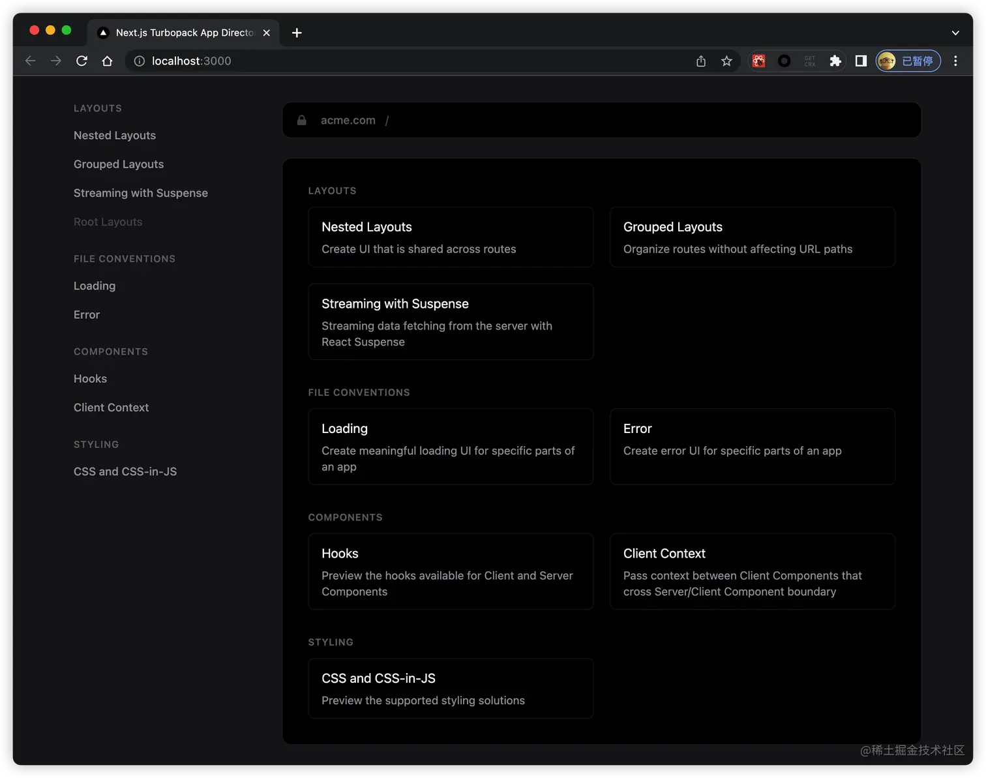
Task: Open the black circle extension icon
Action: click(784, 61)
